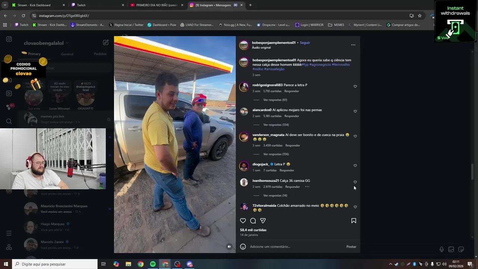Image resolution: width=478 pixels, height=269 pixels.
Task: Open Spotify from the taskbar
Action: point(153,264)
